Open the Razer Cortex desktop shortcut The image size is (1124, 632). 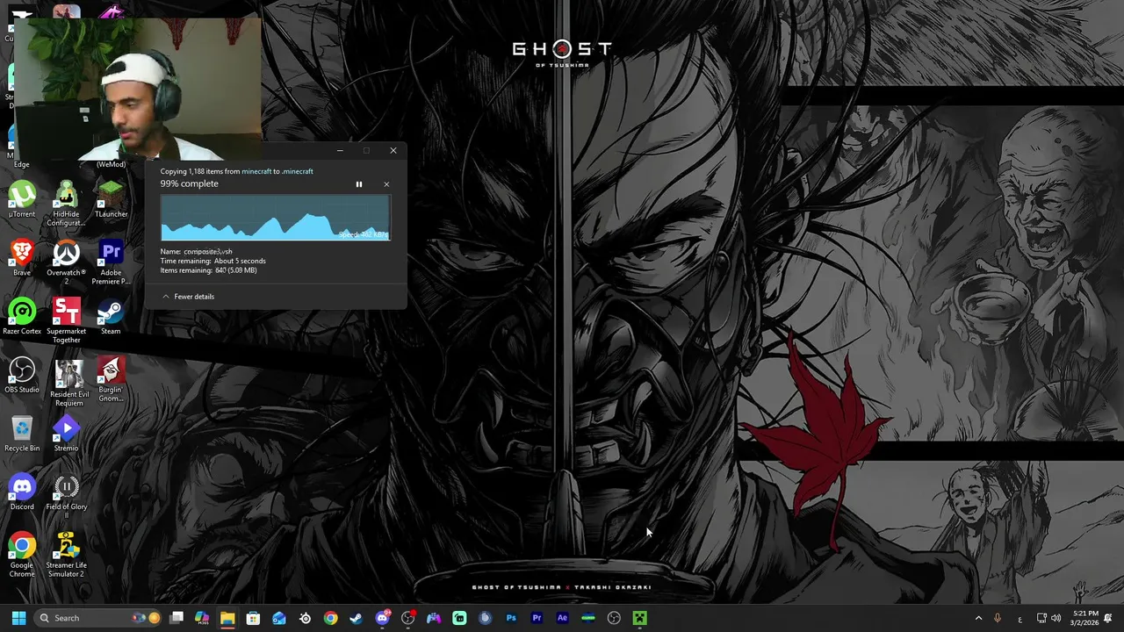tap(22, 317)
